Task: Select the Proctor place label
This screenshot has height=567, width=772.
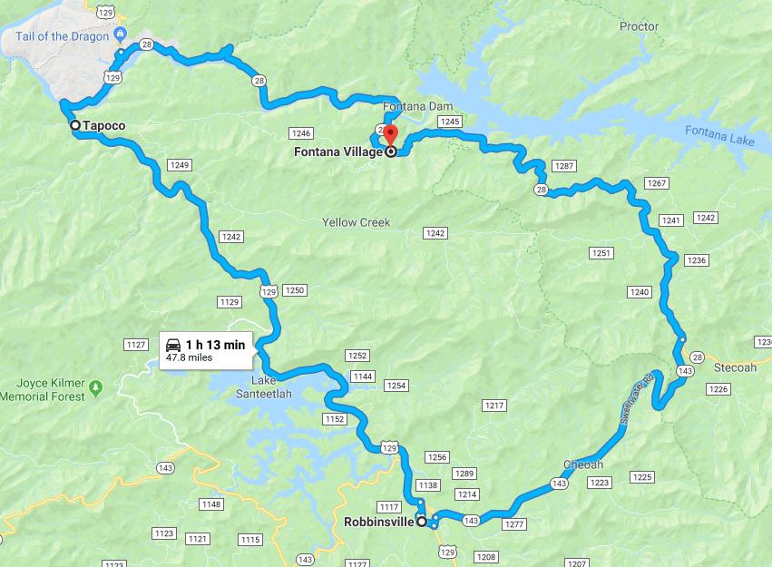Action: [x=639, y=26]
